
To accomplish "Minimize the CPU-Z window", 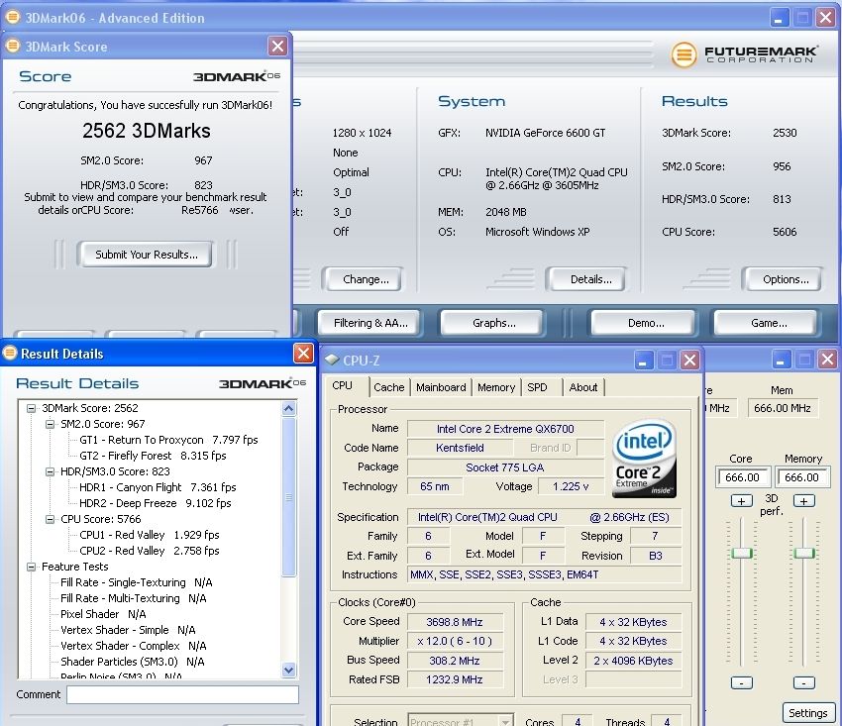I will pos(643,360).
